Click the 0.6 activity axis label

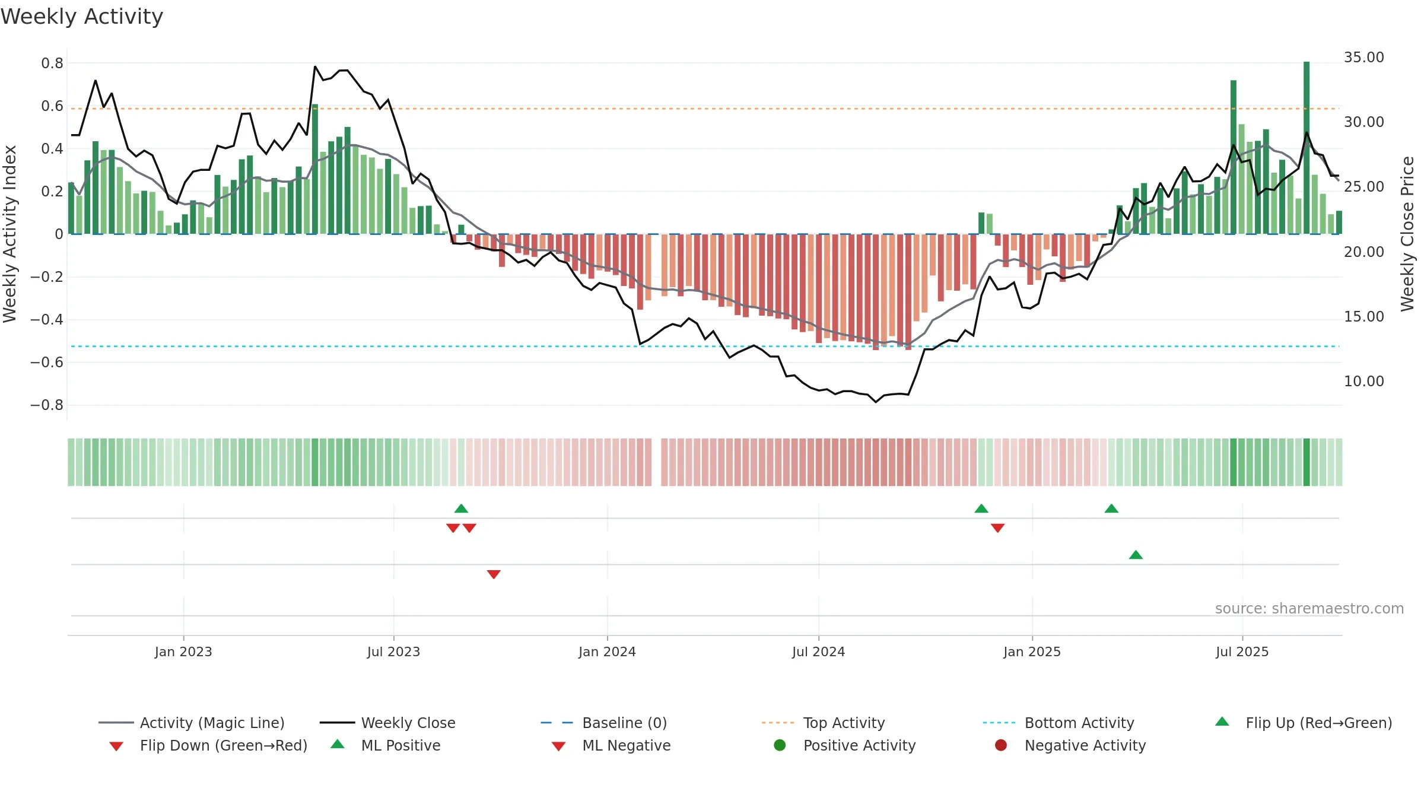pyautogui.click(x=52, y=106)
